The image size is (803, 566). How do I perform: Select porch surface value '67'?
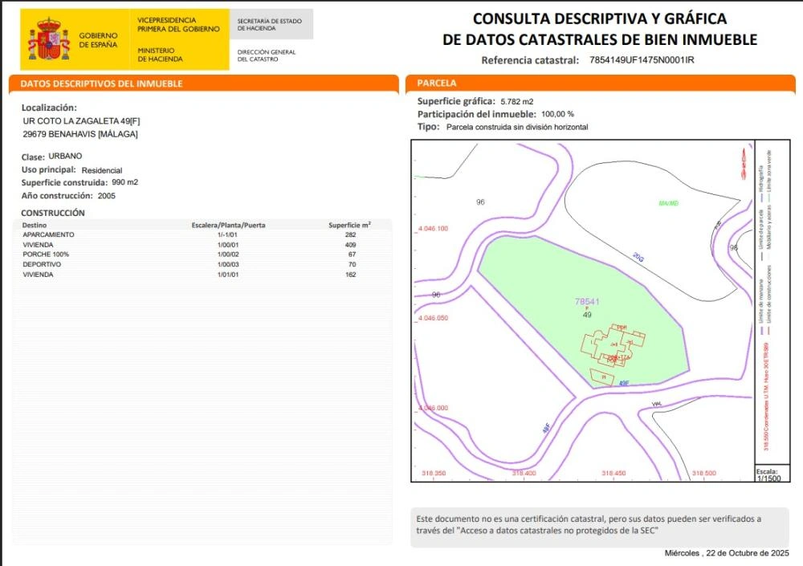tap(352, 254)
